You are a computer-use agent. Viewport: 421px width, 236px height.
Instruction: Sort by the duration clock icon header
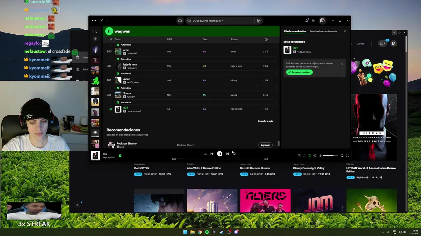tap(266, 39)
